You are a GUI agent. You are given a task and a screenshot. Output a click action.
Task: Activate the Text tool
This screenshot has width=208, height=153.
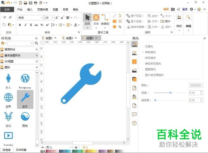[96, 18]
